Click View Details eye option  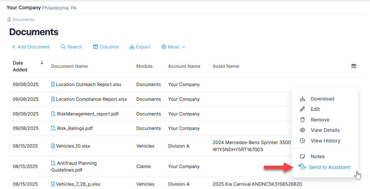pyautogui.click(x=325, y=130)
